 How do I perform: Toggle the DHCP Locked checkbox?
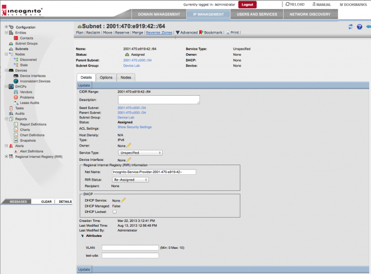[x=114, y=212]
